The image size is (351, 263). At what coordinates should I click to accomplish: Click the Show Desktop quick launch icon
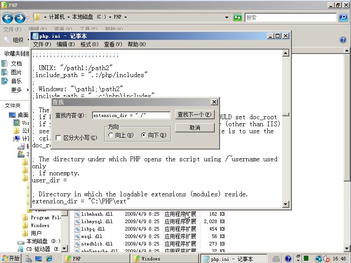pos(39,259)
